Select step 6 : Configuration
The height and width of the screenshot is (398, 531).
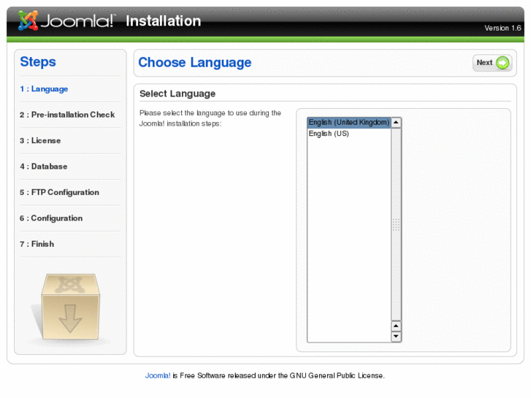coord(51,218)
